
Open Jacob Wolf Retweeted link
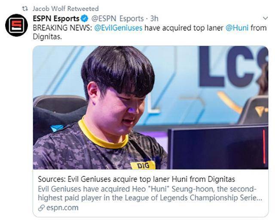tap(66, 9)
